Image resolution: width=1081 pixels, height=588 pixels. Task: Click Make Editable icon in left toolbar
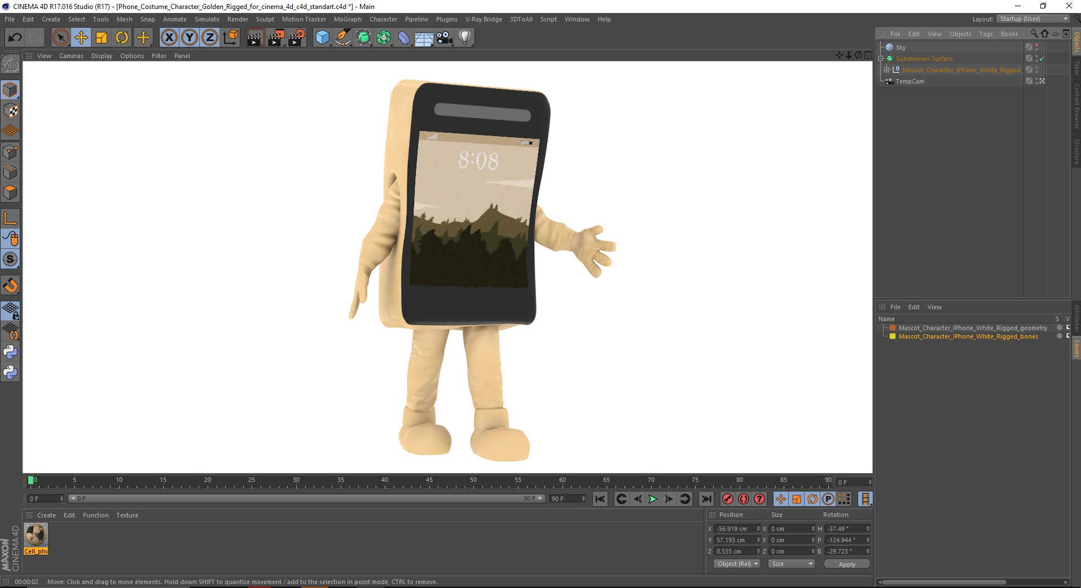point(10,65)
